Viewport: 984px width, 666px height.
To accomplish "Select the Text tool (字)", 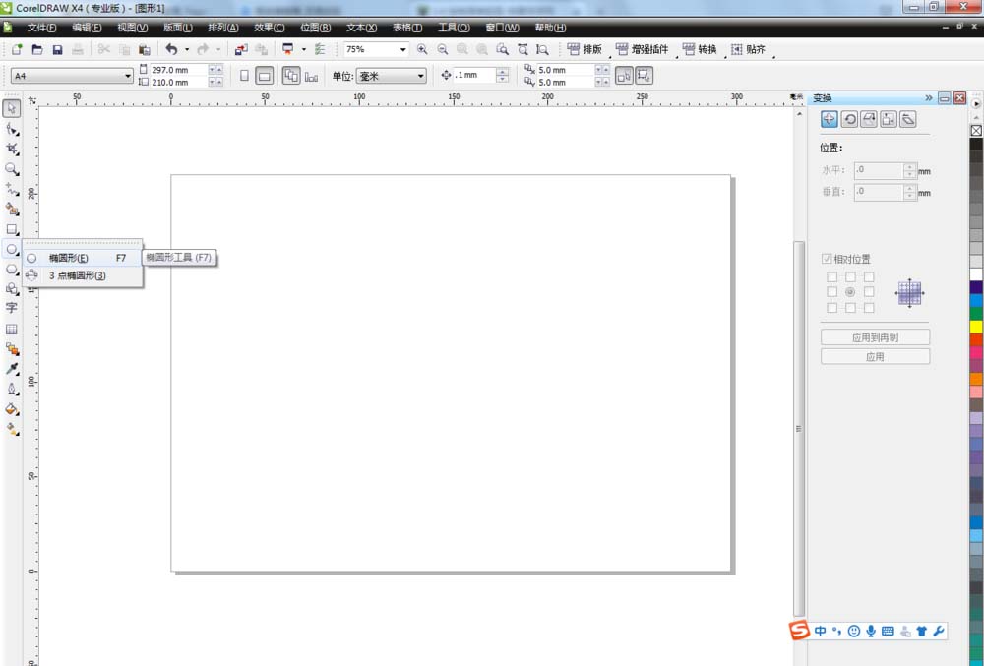I will pos(12,308).
